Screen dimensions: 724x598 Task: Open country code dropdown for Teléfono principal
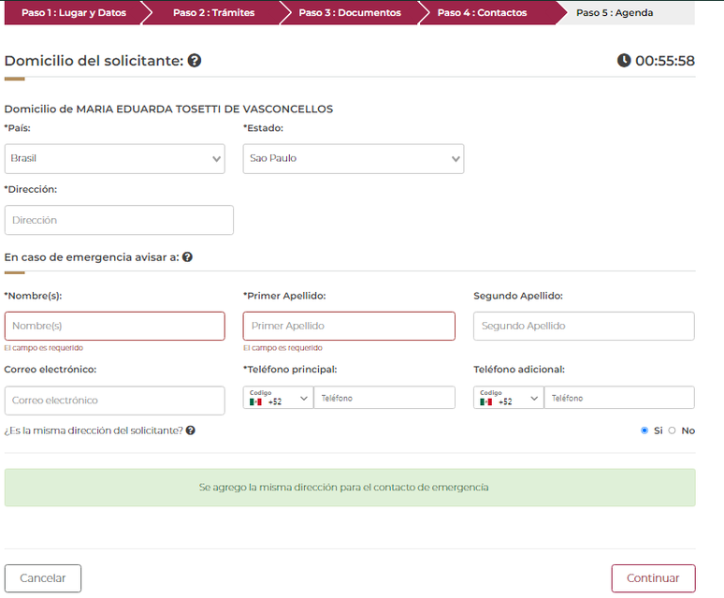(278, 398)
